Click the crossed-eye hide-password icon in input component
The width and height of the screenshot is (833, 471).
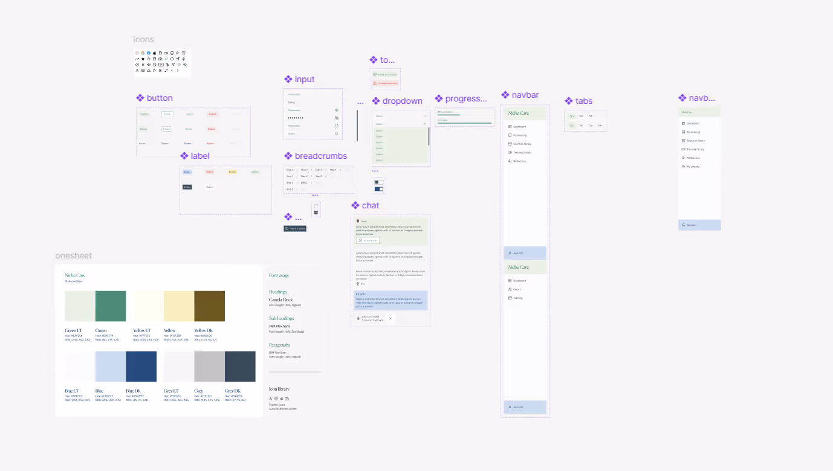(337, 118)
